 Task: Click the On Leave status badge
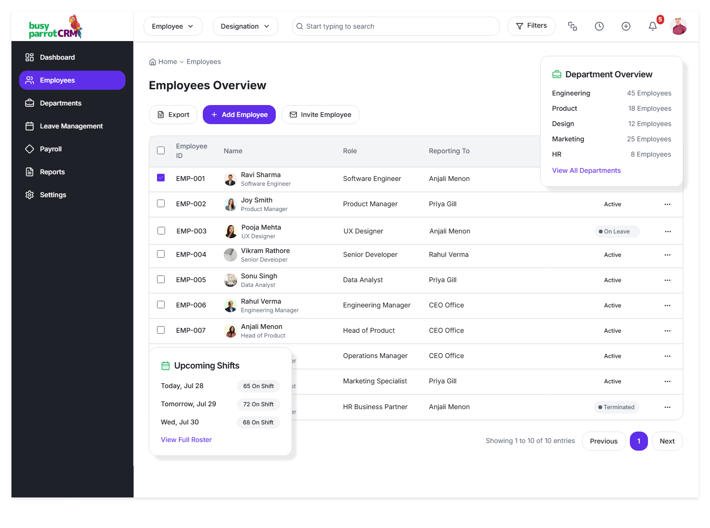coord(616,232)
